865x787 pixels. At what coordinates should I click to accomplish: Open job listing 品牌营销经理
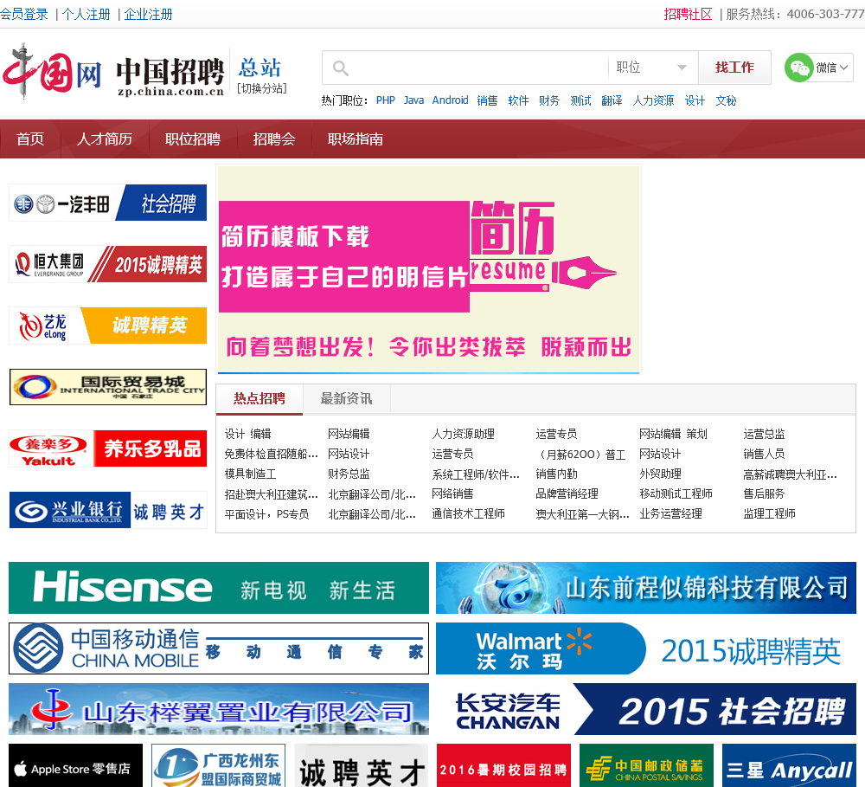[x=567, y=493]
